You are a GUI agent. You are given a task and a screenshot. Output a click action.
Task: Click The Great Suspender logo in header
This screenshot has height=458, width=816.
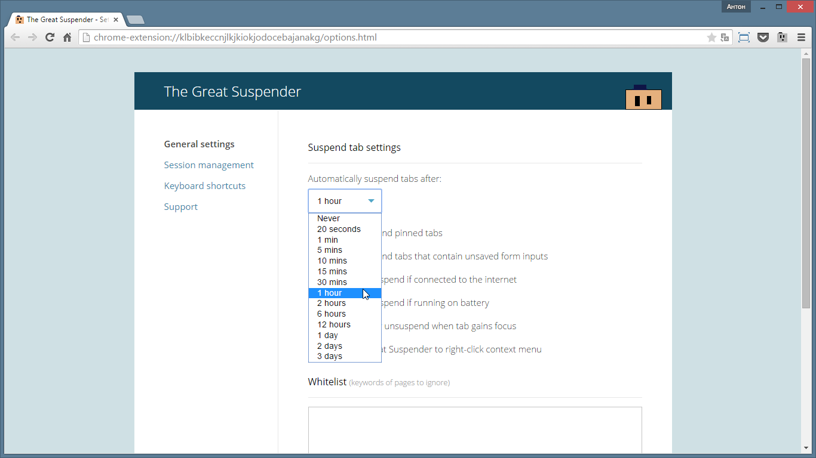click(x=643, y=97)
